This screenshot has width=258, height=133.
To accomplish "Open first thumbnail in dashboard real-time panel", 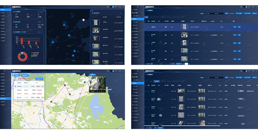I will pyautogui.click(x=96, y=22).
